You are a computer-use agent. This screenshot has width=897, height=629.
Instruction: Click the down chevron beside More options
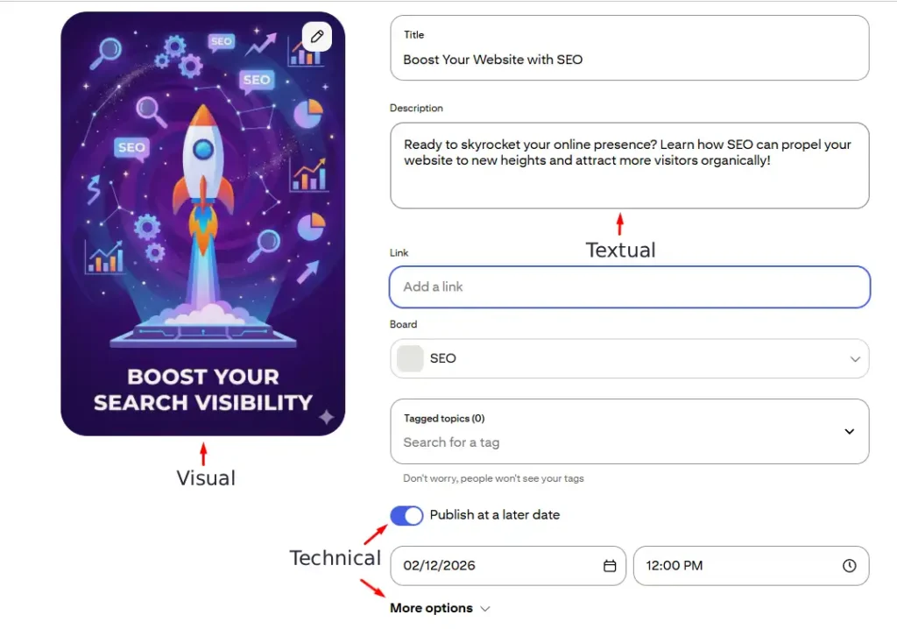485,609
